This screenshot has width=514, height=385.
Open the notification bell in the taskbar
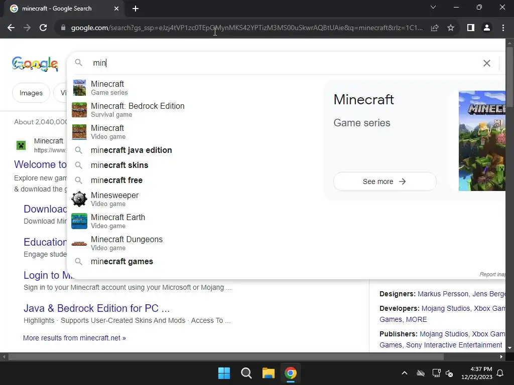[x=500, y=373]
